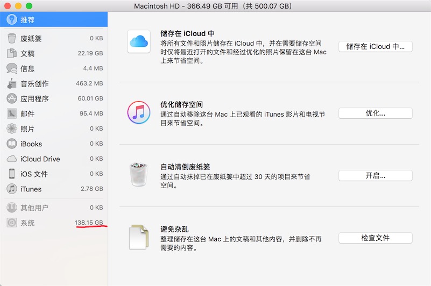Select 推荐 in the sidebar

pos(27,20)
